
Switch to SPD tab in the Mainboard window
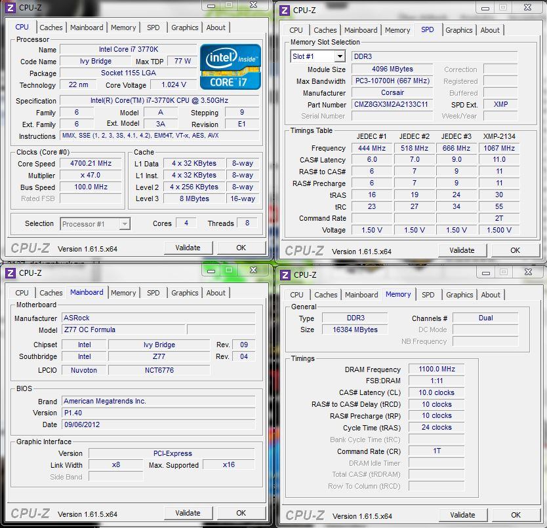[x=153, y=293]
